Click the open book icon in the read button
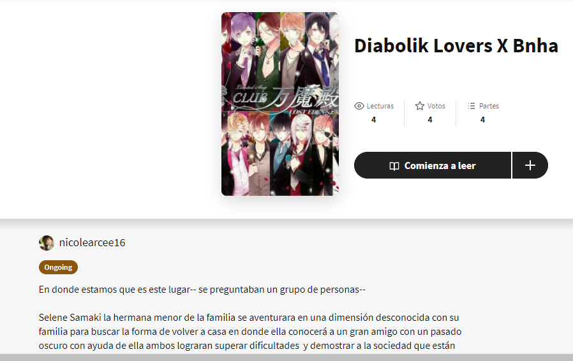This screenshot has height=361, width=573. 394,166
